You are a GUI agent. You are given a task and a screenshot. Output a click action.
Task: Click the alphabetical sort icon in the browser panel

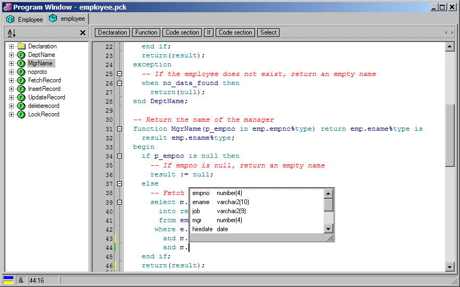[x=11, y=33]
